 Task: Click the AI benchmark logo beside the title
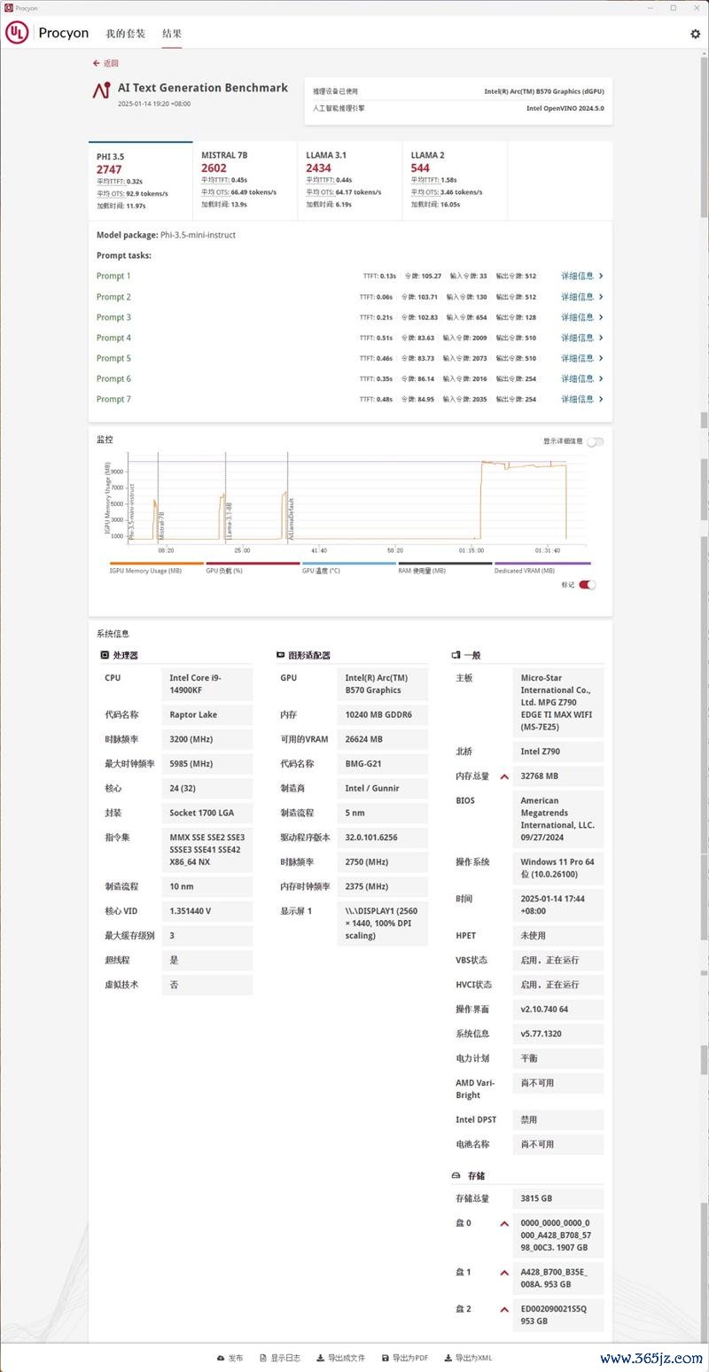(x=102, y=90)
